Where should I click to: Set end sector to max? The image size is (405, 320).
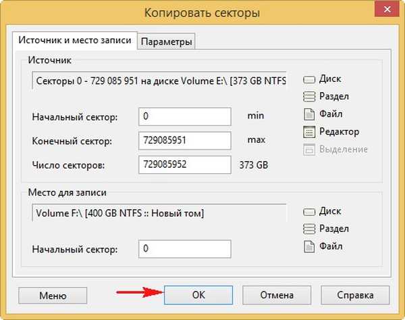point(256,140)
